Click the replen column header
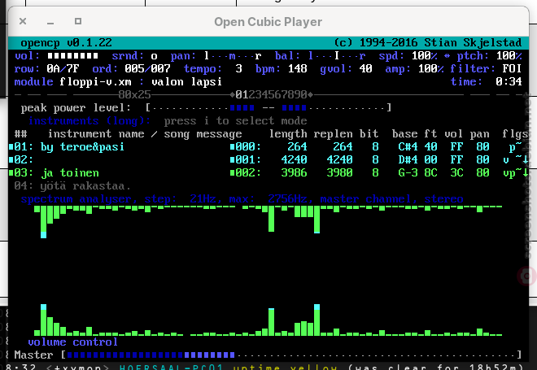 click(333, 133)
